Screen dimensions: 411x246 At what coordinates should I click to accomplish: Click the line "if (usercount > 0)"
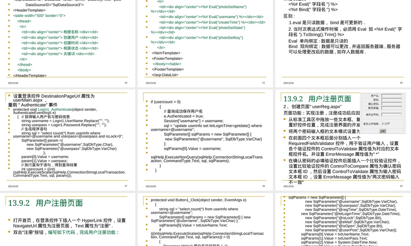point(165,102)
